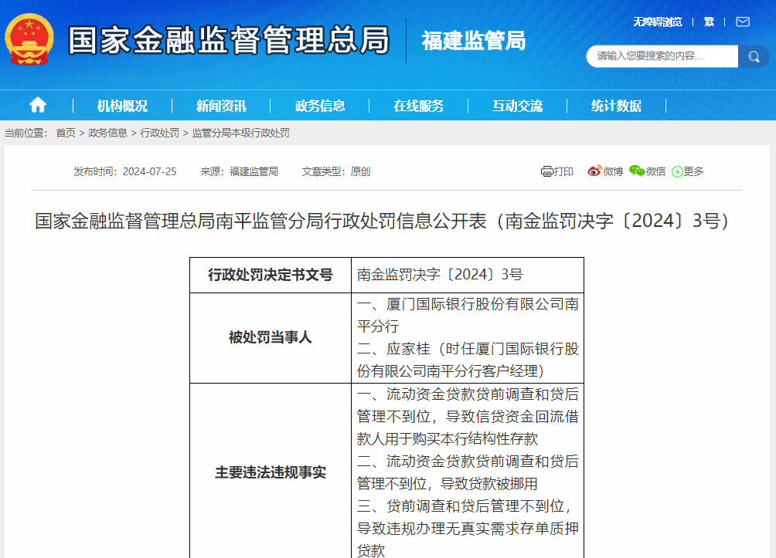
Task: Click 监管局本级行政处罚 breadcrumb link
Action: point(240,133)
